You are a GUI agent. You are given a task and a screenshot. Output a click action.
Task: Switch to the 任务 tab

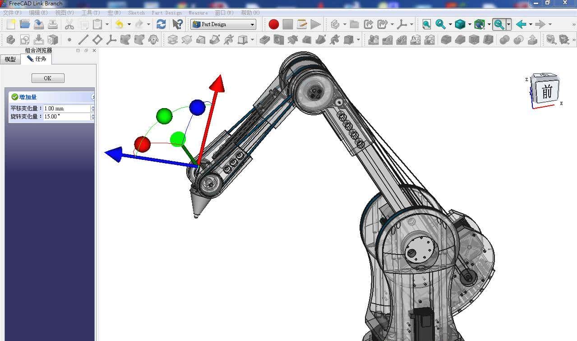36,59
